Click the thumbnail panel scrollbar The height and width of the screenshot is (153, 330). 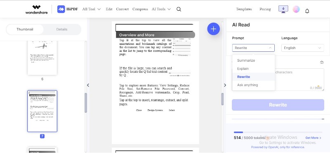(86, 103)
